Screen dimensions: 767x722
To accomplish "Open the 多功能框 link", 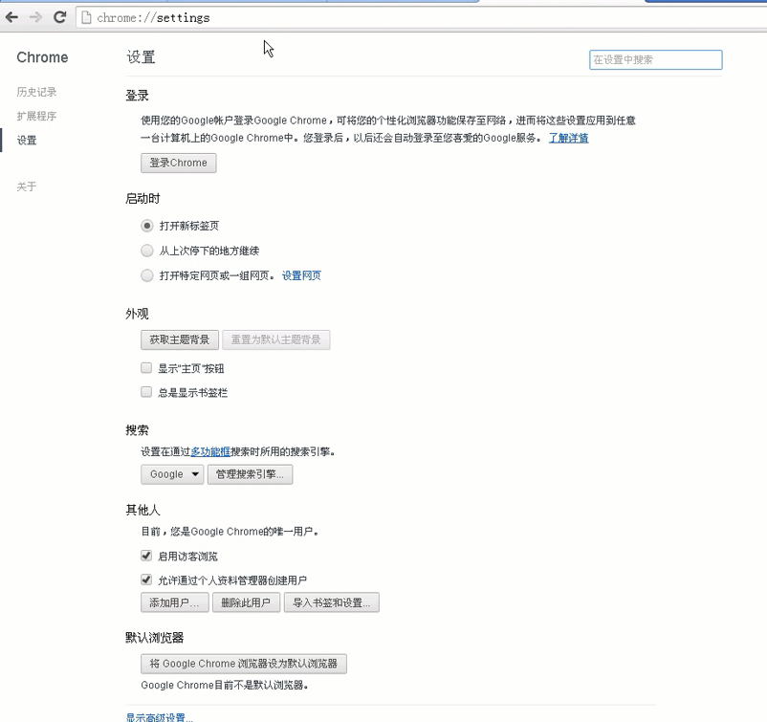I will (x=210, y=451).
